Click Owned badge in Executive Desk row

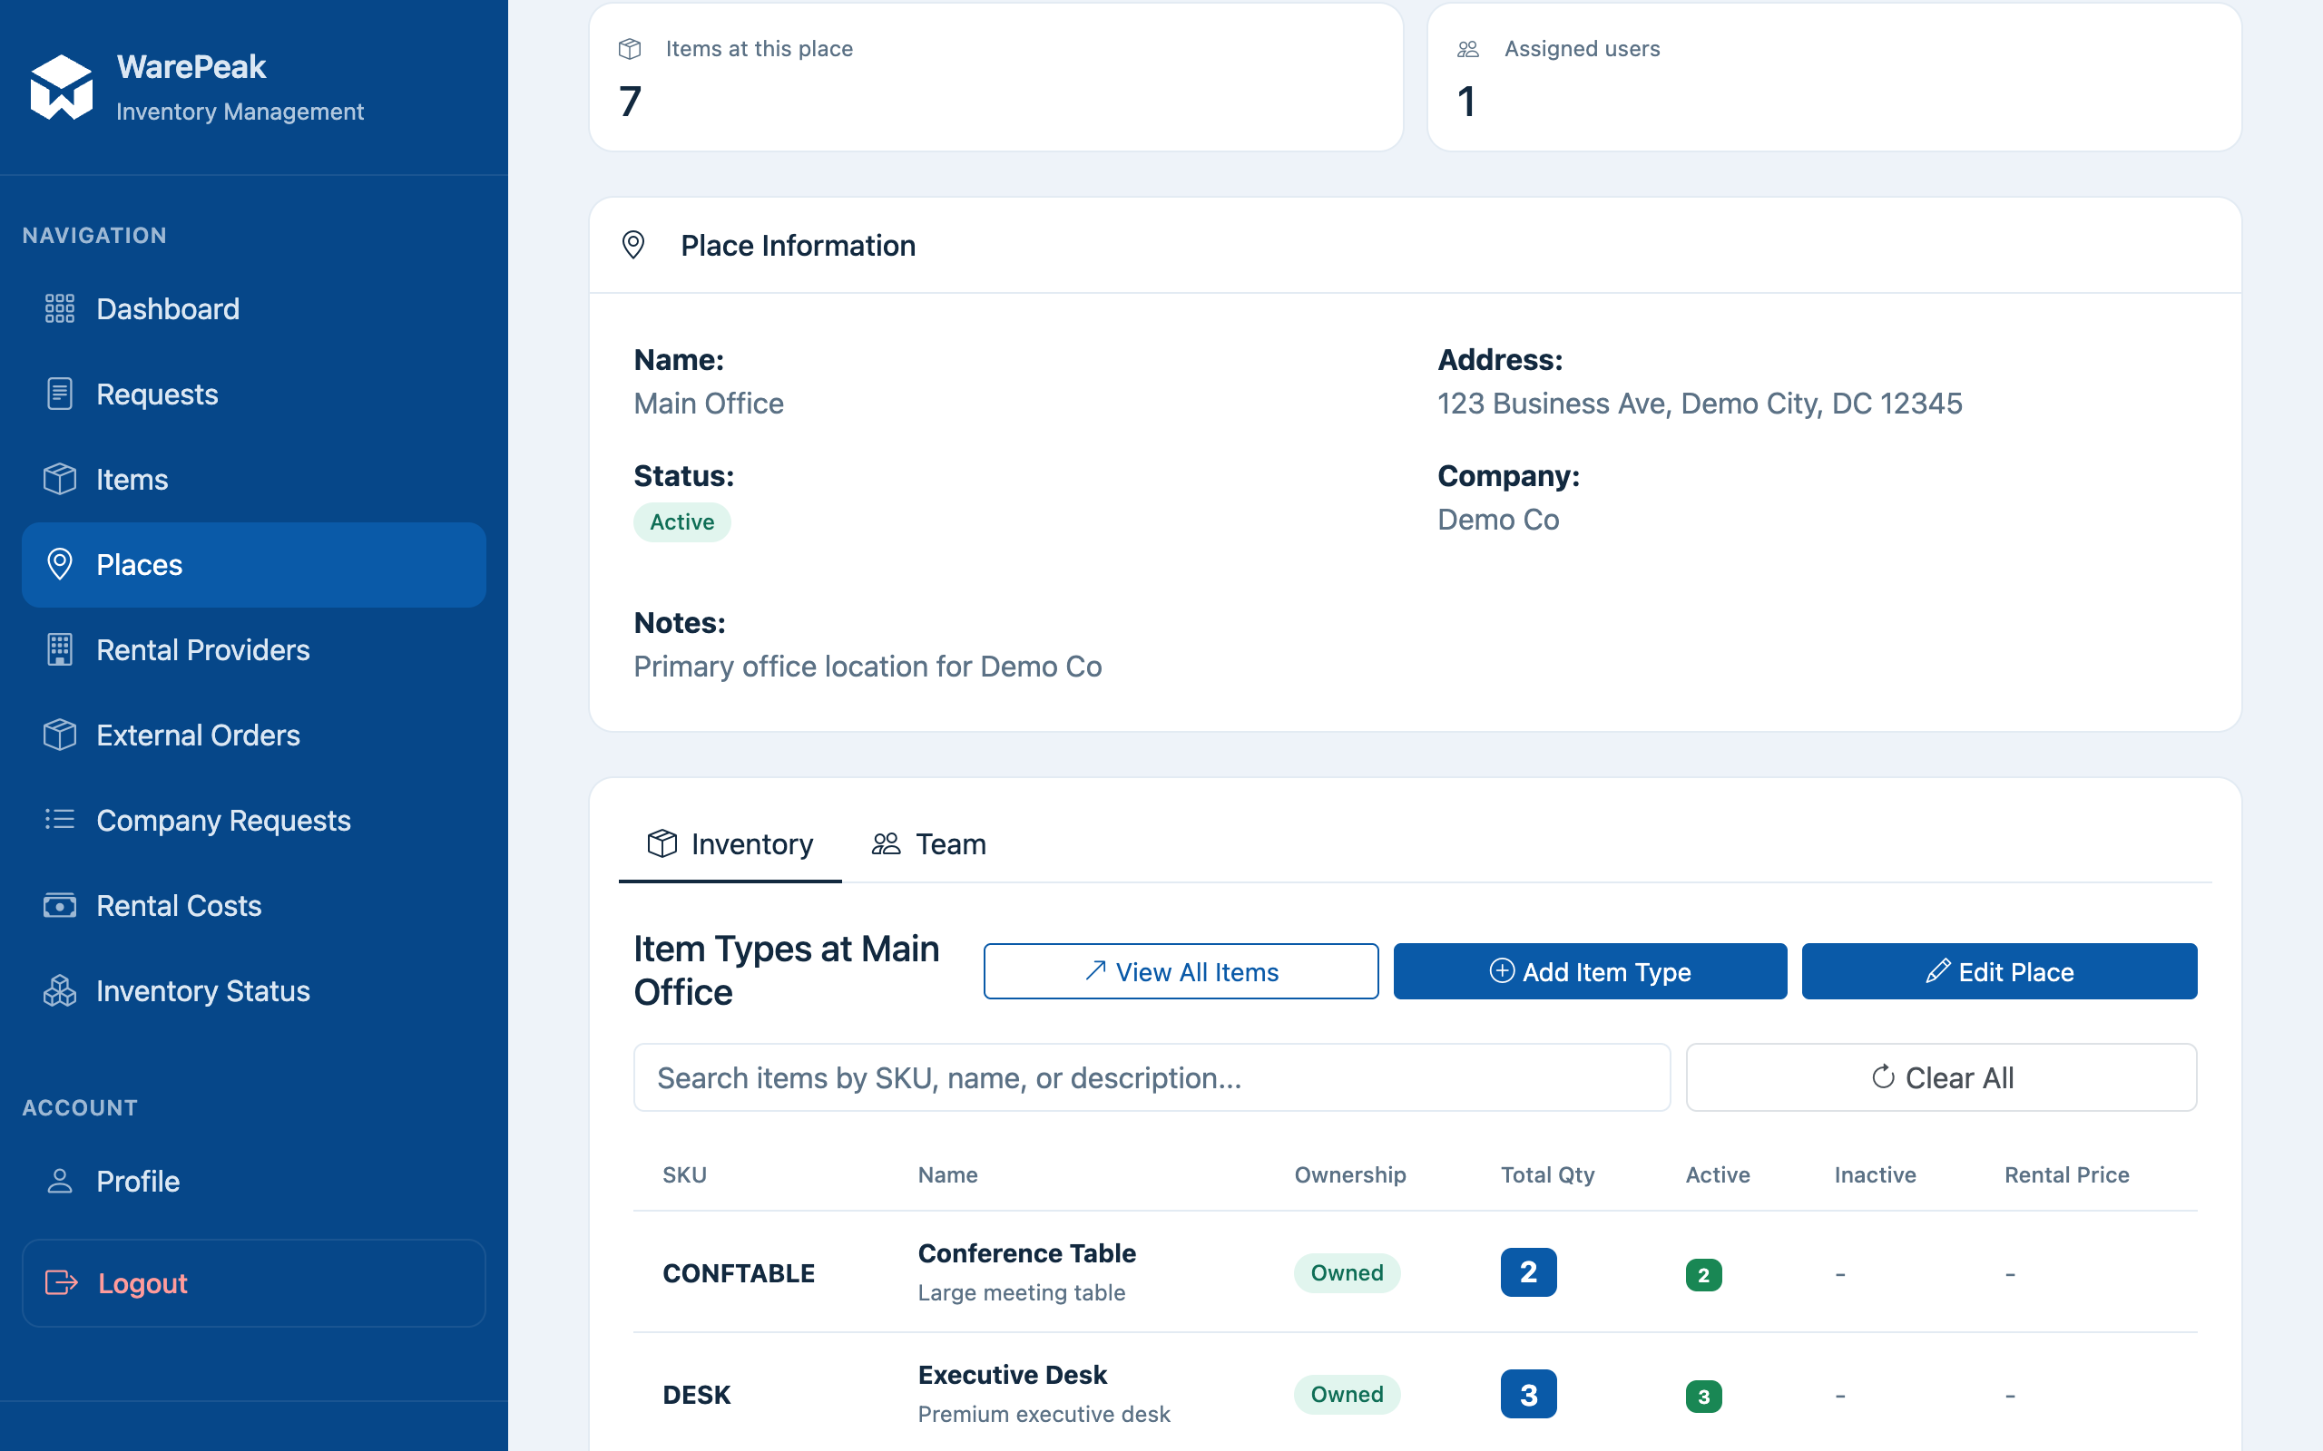(1347, 1395)
